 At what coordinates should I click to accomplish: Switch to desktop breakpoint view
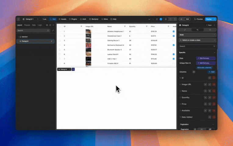166,19
